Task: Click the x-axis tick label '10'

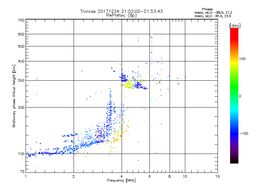Action: pos(185,176)
